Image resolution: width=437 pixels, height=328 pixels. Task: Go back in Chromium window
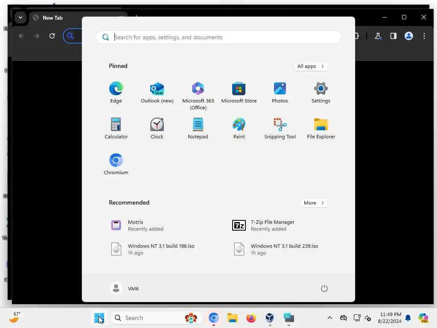(21, 36)
